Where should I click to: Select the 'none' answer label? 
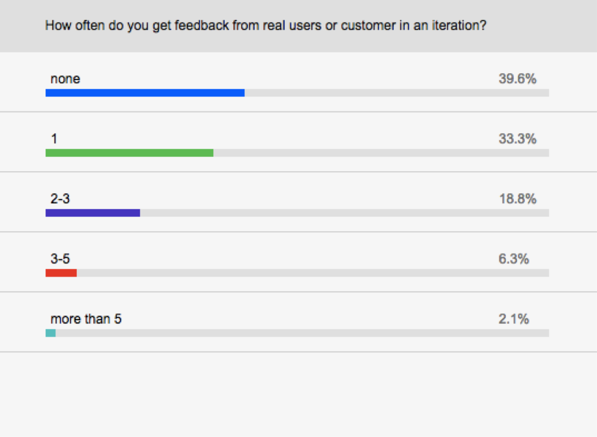point(65,79)
